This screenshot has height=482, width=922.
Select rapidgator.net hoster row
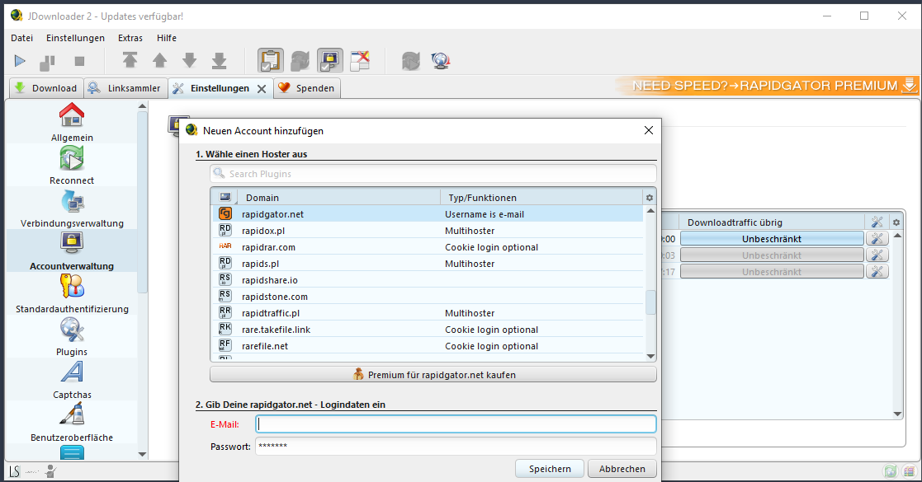point(428,213)
